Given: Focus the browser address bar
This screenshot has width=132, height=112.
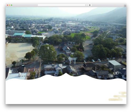Looking at the screenshot, I should pos(63,5).
